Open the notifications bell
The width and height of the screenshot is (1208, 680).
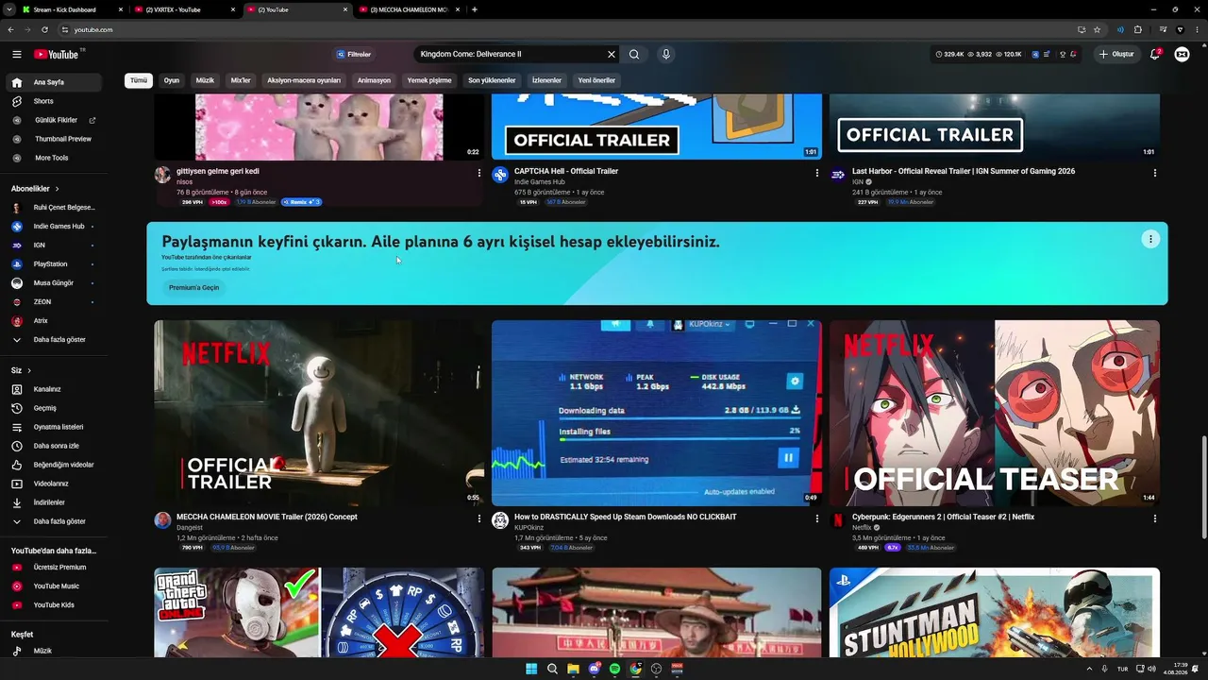pyautogui.click(x=1154, y=55)
